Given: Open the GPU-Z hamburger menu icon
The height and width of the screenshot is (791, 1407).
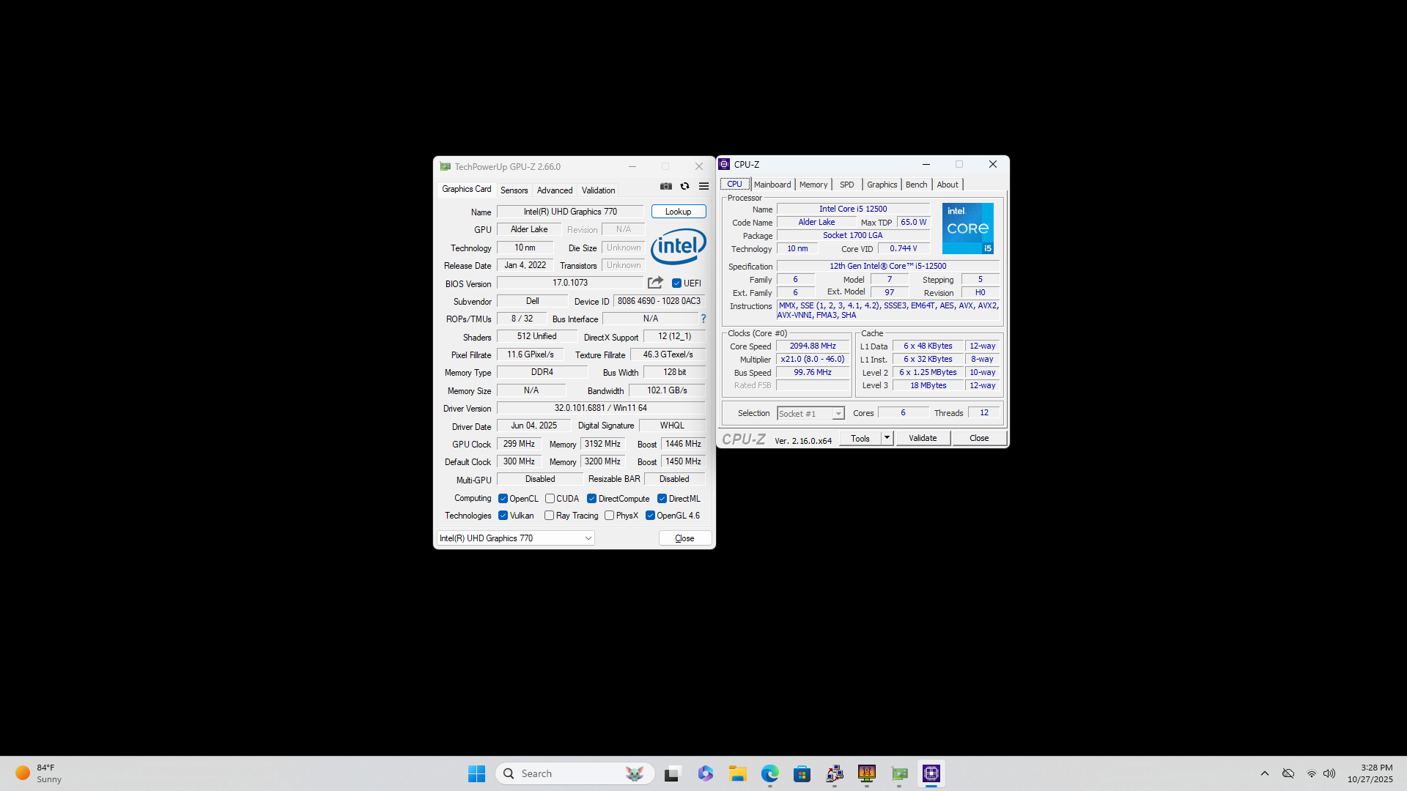Looking at the screenshot, I should (x=703, y=186).
